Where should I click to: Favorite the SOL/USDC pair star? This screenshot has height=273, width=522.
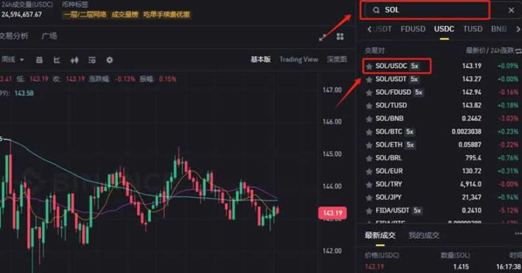tap(369, 66)
